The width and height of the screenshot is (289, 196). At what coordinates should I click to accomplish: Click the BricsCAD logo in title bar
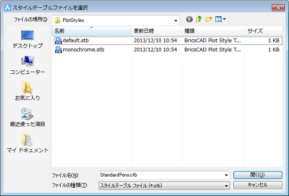[x=7, y=7]
